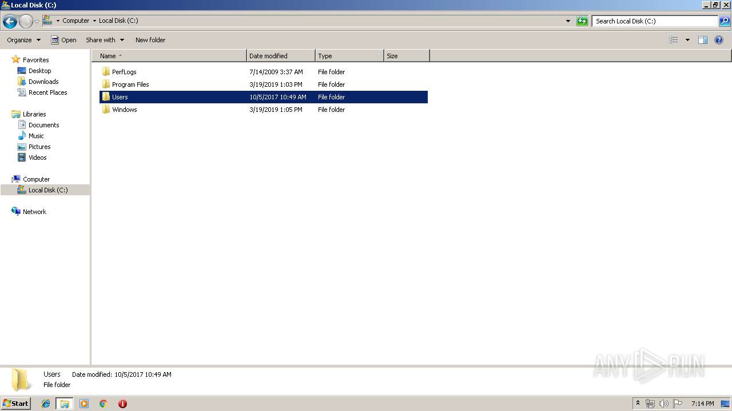Select the Windows folder icon
The image size is (732, 411).
106,110
